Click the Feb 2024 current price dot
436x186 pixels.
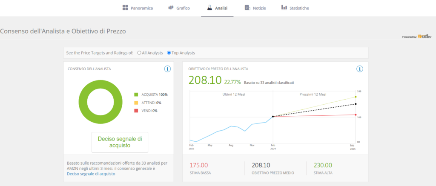pos(273,117)
